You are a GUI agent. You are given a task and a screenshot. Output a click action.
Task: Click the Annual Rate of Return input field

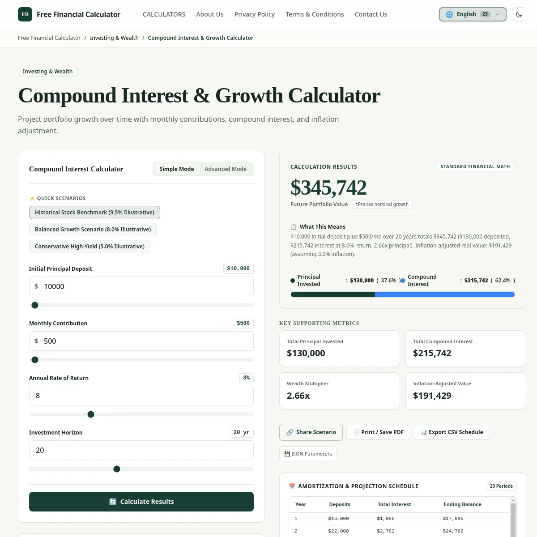(141, 396)
